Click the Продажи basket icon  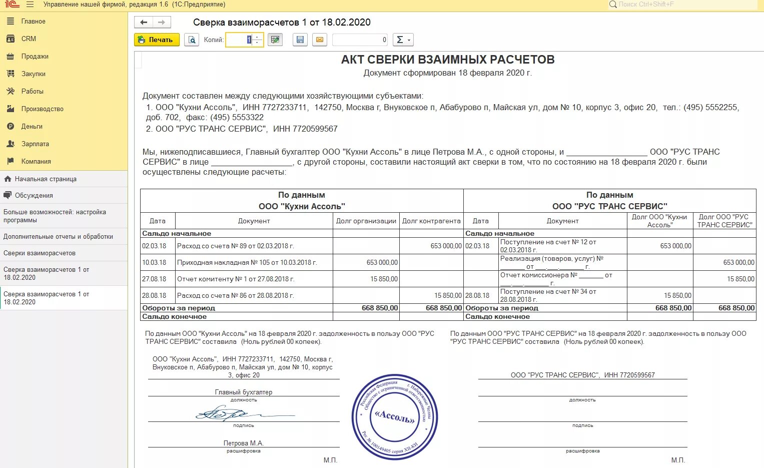pos(11,56)
